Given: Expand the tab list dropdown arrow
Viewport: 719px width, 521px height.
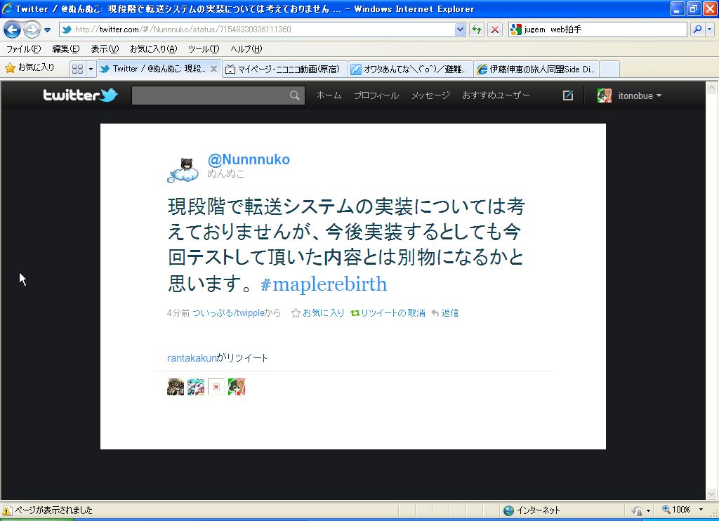Looking at the screenshot, I should [91, 69].
